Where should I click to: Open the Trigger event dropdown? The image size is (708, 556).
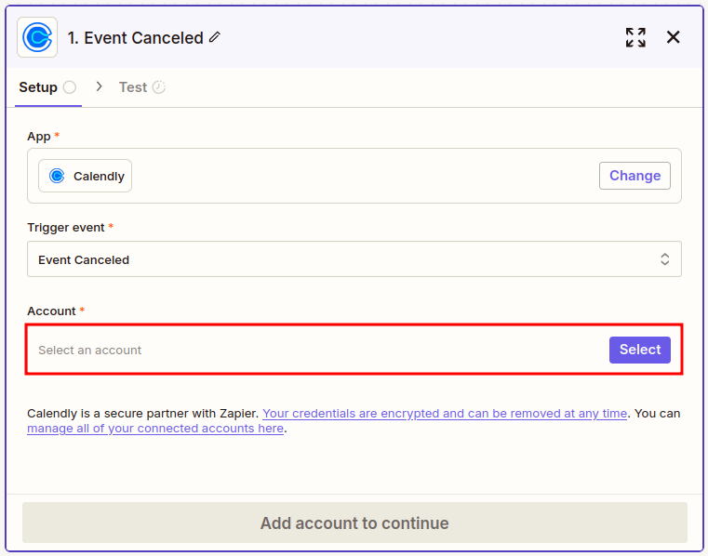[354, 259]
